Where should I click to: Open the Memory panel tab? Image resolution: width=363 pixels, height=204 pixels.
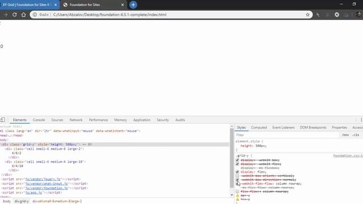(x=120, y=120)
